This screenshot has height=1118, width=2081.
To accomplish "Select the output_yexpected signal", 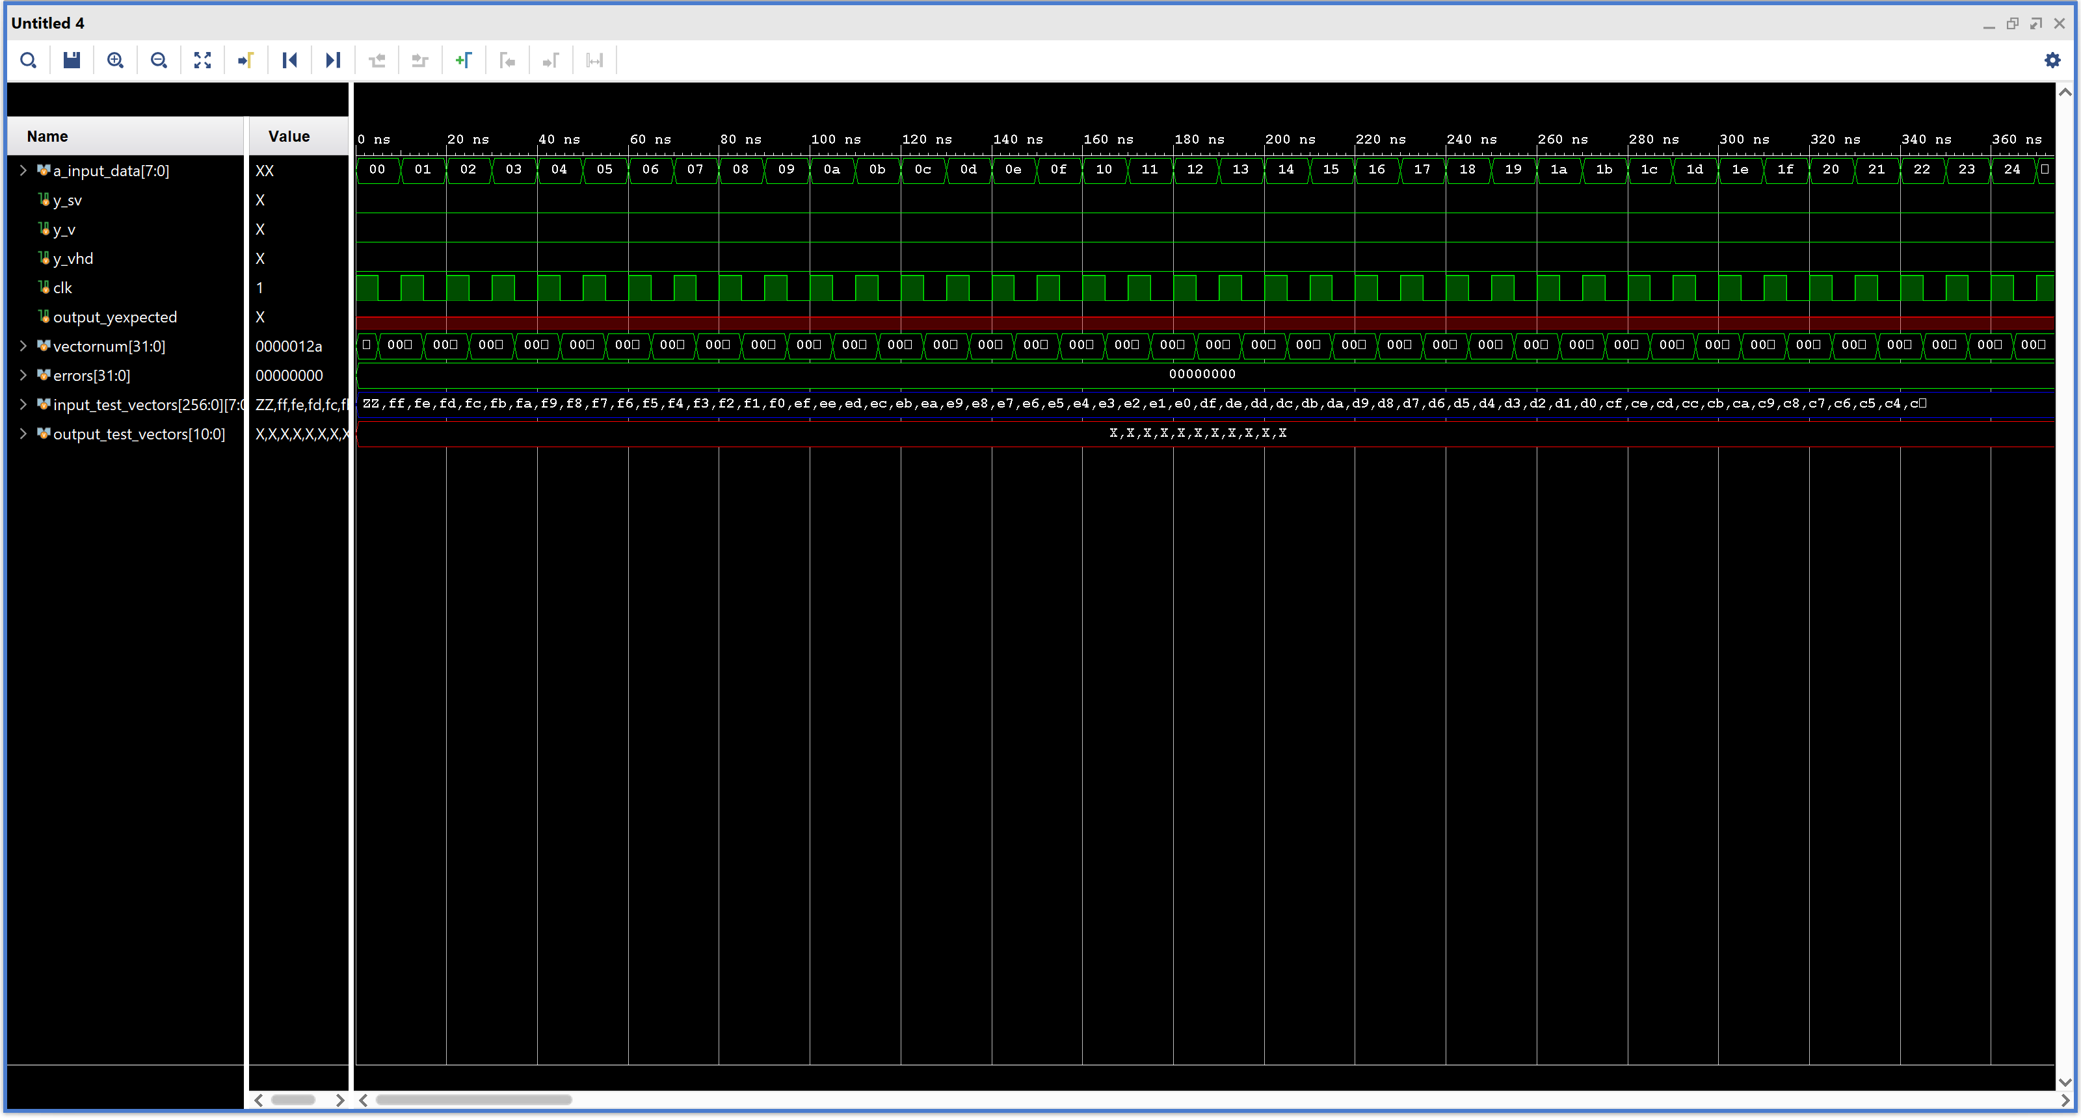I will click(114, 317).
